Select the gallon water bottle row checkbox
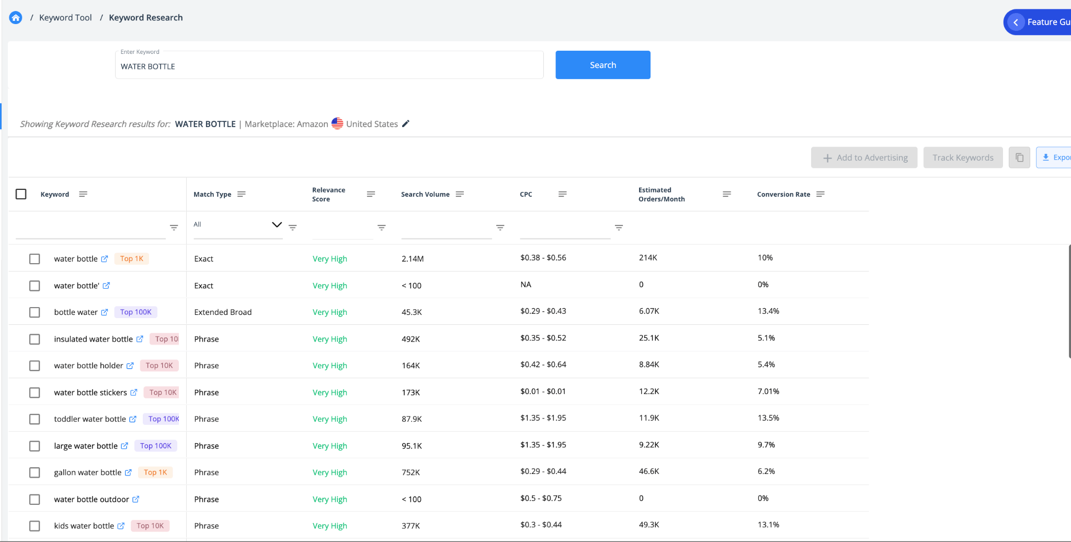Image resolution: width=1071 pixels, height=542 pixels. tap(35, 472)
